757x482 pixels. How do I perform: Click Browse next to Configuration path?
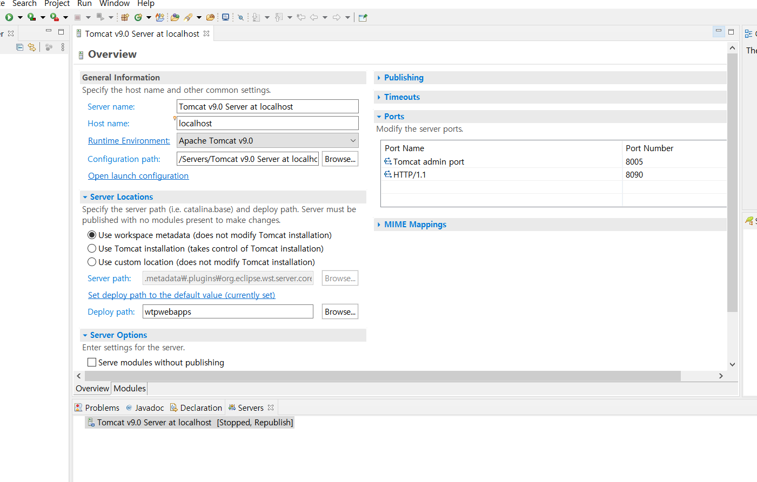340,159
